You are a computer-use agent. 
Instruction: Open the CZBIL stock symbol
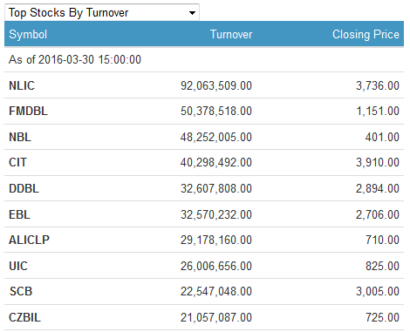point(24,317)
